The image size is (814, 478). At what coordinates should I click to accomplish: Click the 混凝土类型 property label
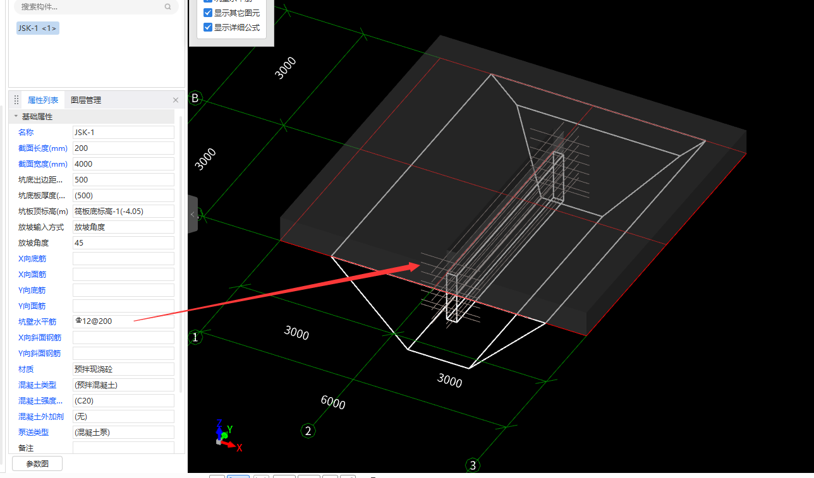(37, 385)
